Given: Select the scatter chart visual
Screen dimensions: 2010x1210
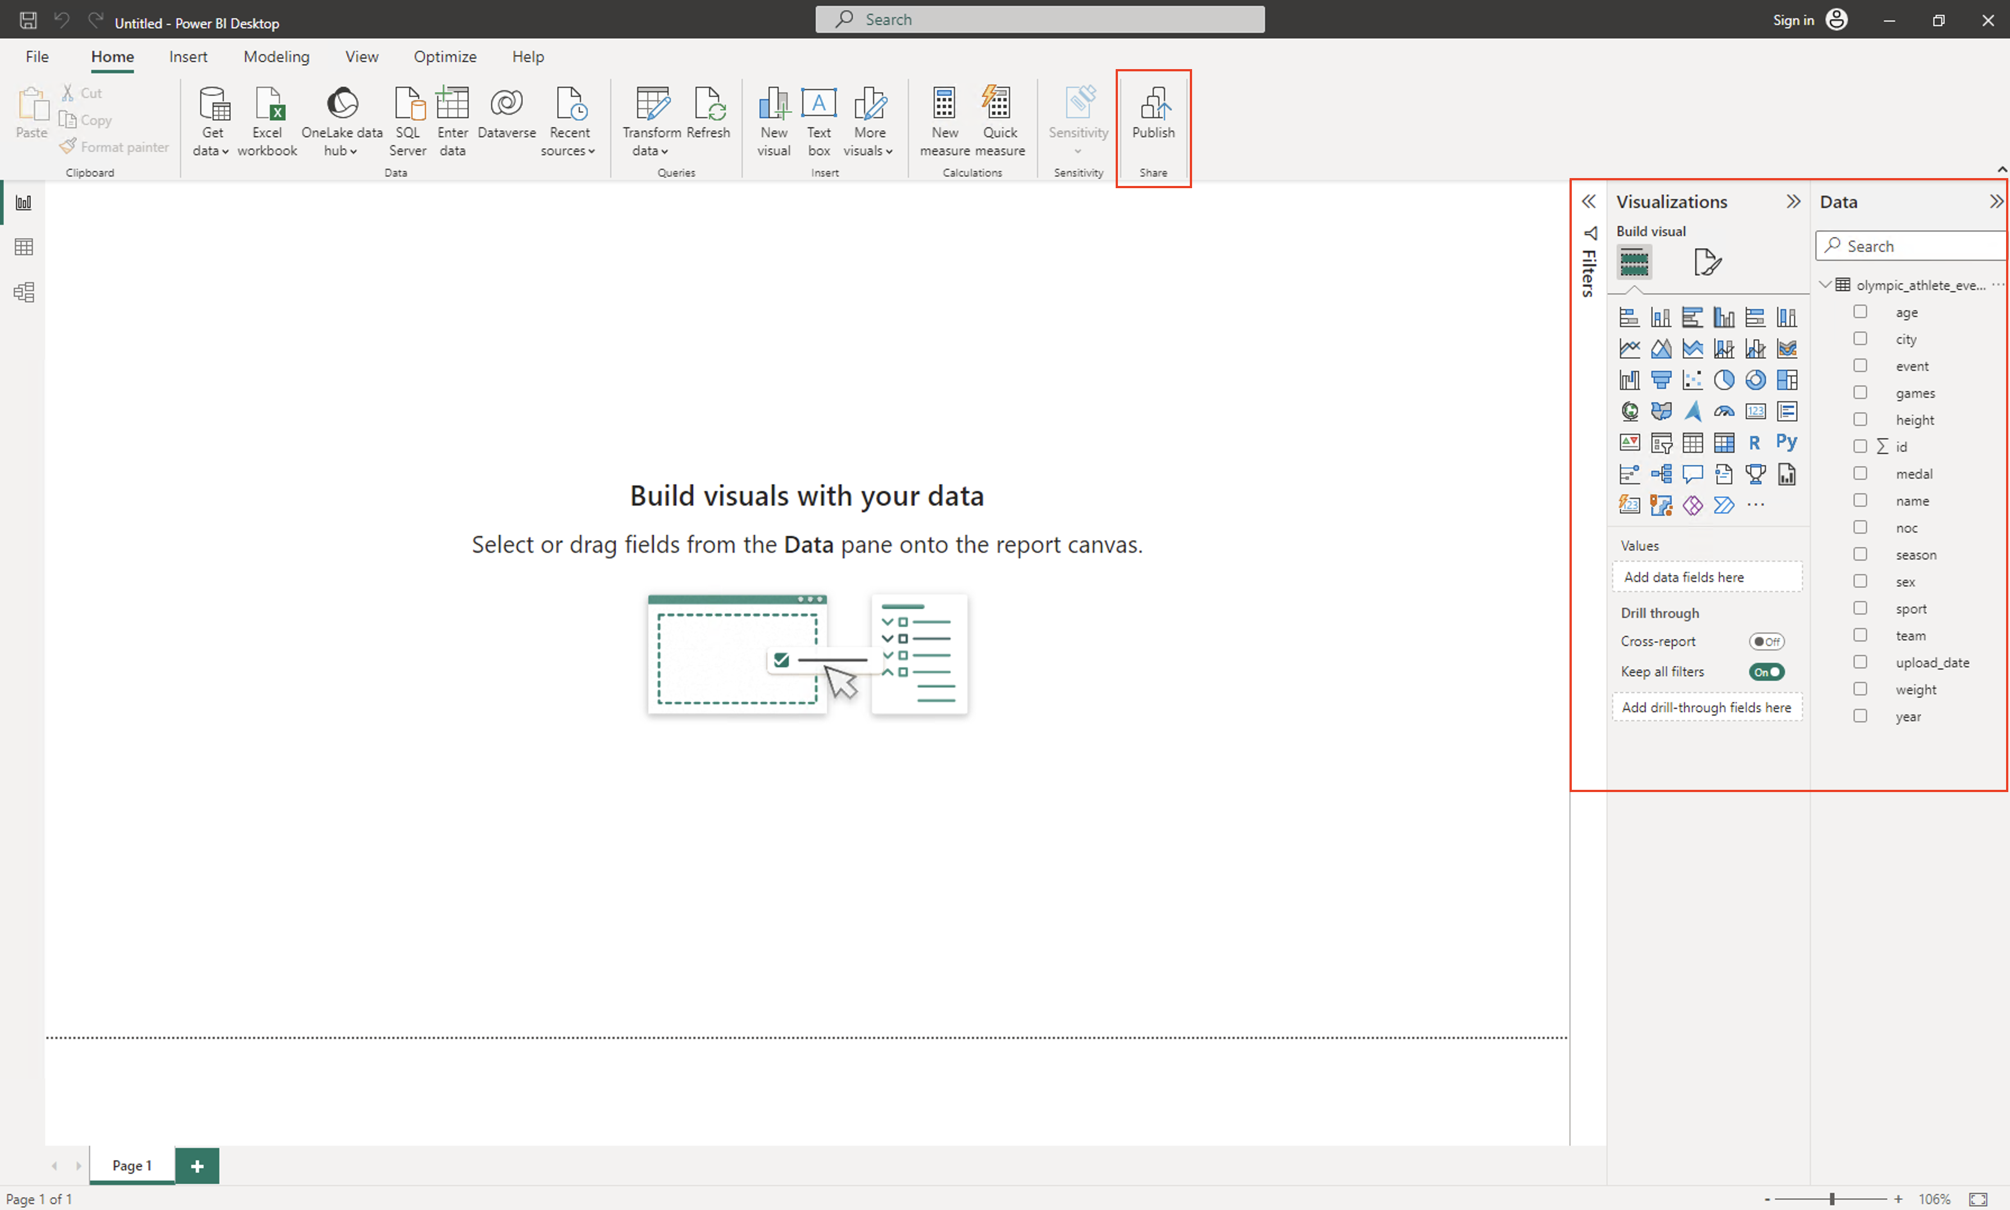Looking at the screenshot, I should point(1693,380).
